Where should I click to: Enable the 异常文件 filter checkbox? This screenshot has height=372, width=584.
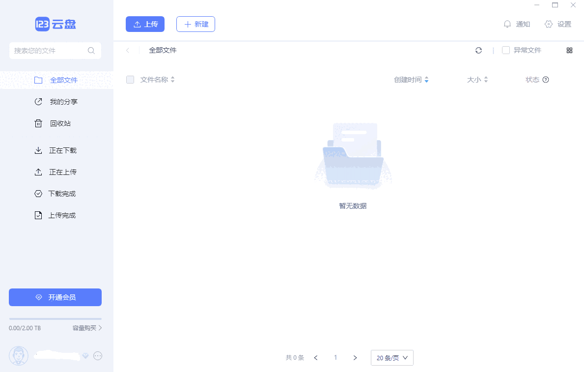(505, 50)
